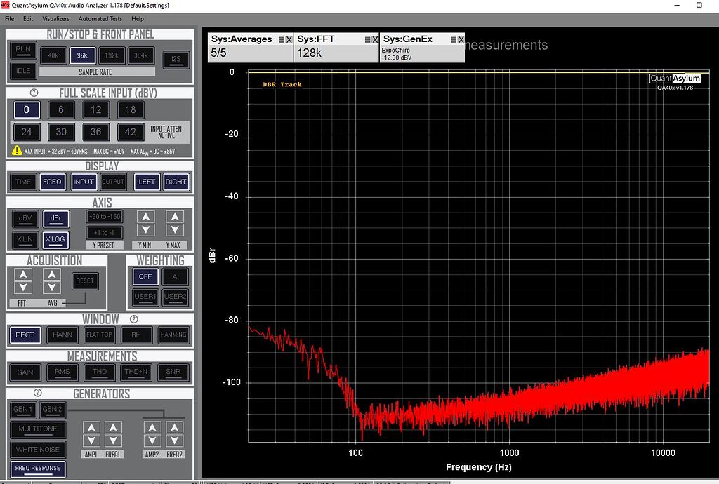The height and width of the screenshot is (484, 719).
Task: Increase FFT size with up arrow
Action: [x=23, y=274]
